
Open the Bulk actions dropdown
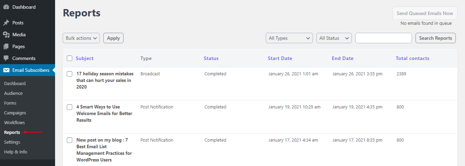click(81, 38)
